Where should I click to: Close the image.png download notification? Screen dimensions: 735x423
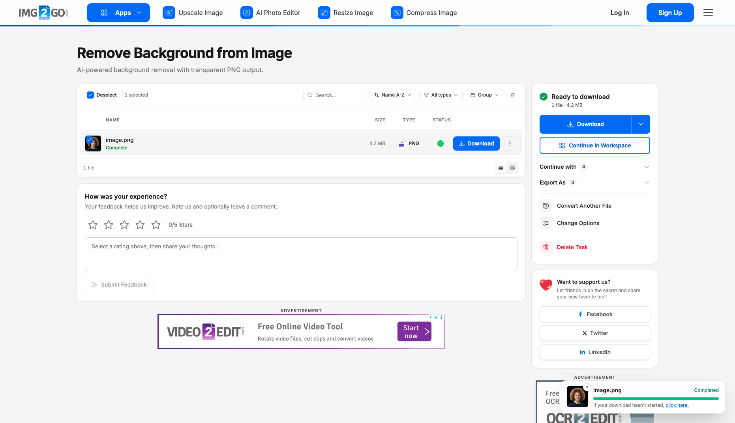(587, 387)
